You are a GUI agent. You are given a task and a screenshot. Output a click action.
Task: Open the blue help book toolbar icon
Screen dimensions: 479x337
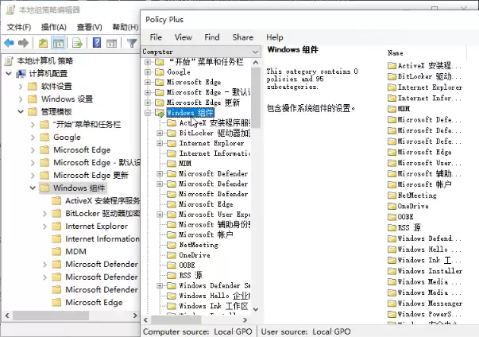pyautogui.click(x=97, y=43)
